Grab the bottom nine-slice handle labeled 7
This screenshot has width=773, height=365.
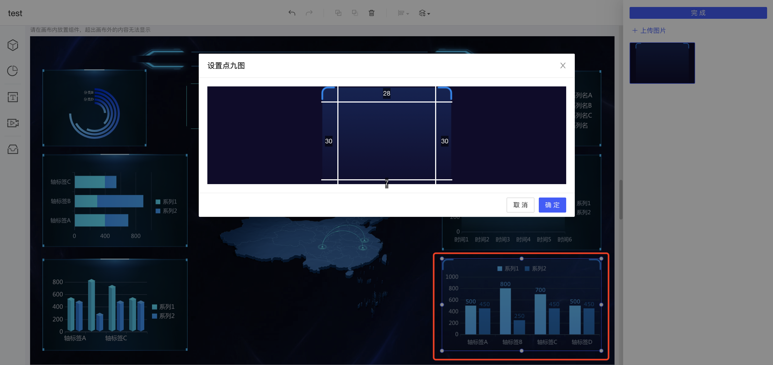[386, 183]
